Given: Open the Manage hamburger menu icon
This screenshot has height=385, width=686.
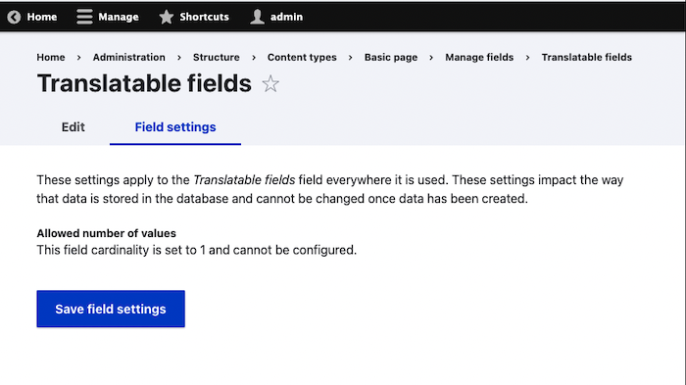Looking at the screenshot, I should [84, 17].
